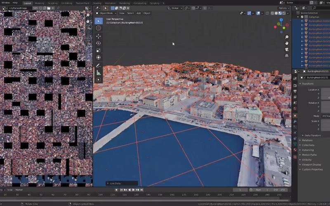
Task: Switch to the UV Editing workspace tab
Action: pos(67,3)
